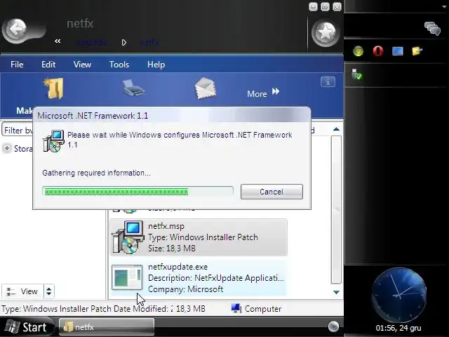Click the chat bubbles sidebar icon
449x337 pixels.
click(x=432, y=28)
